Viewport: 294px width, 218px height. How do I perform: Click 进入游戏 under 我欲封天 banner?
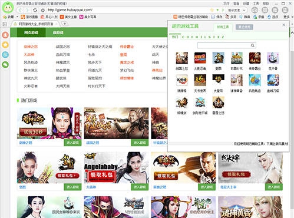click(x=274, y=187)
